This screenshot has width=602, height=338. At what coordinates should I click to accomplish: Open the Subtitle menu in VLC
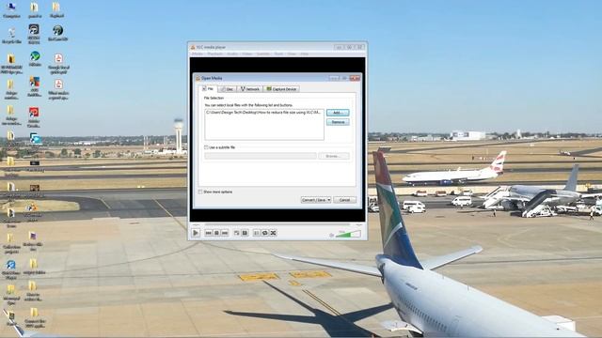(x=263, y=54)
